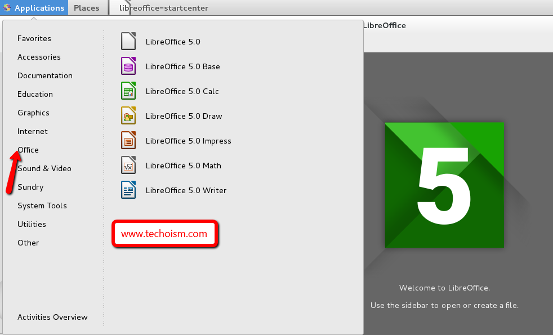Open the Places menu
Screen dimensions: 553x335
pyautogui.click(x=86, y=8)
